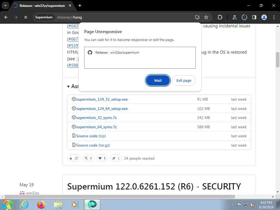Open the taskbar clock 4:42 PM
This screenshot has height=210, width=280.
pyautogui.click(x=266, y=205)
